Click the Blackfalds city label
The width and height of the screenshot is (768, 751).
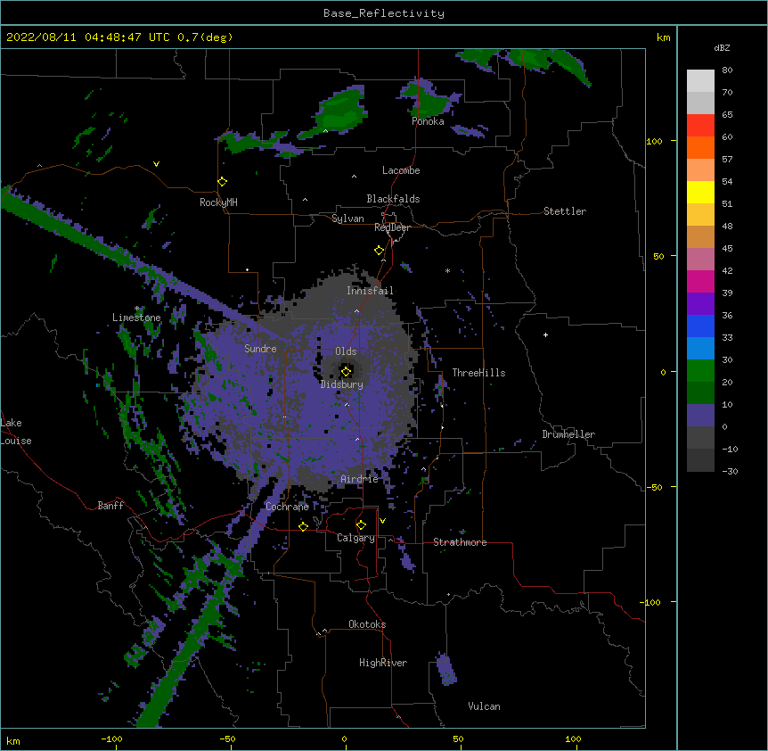(x=393, y=199)
